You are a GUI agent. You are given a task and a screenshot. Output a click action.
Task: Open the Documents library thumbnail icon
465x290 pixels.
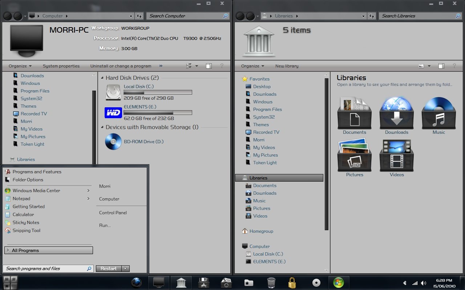(x=354, y=112)
